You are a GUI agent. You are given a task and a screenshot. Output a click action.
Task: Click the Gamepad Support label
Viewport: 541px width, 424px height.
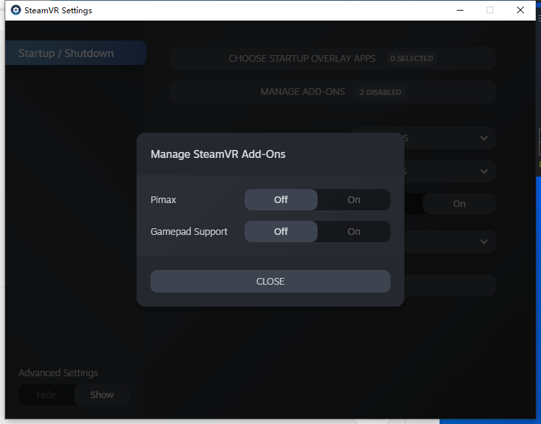point(189,232)
